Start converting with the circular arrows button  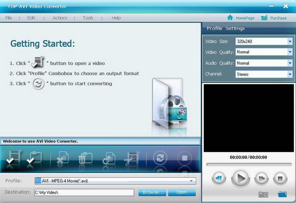point(160,158)
